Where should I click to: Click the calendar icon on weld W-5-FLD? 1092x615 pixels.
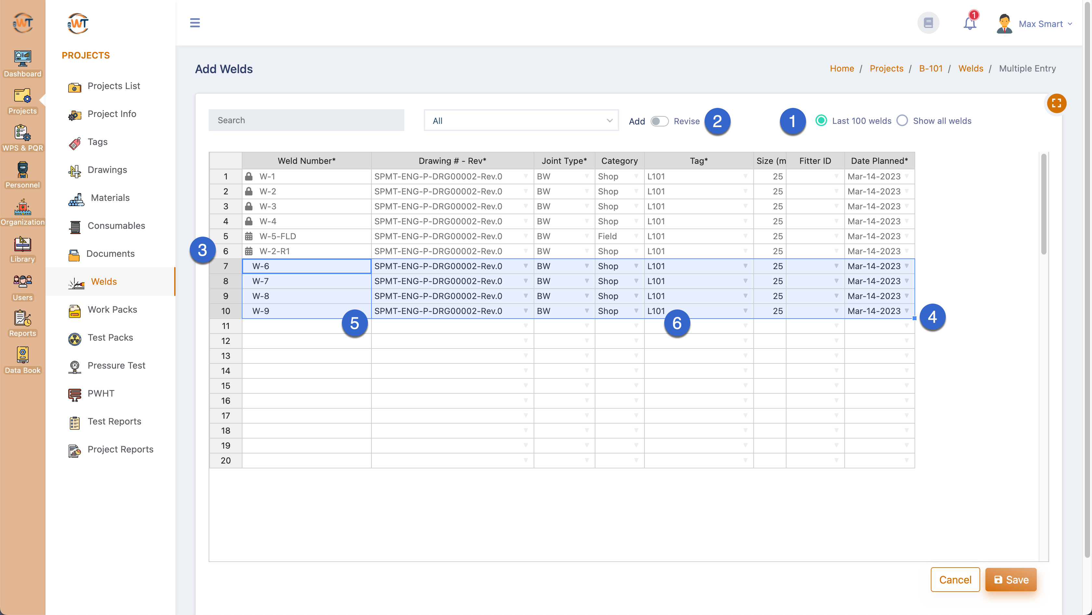tap(249, 236)
